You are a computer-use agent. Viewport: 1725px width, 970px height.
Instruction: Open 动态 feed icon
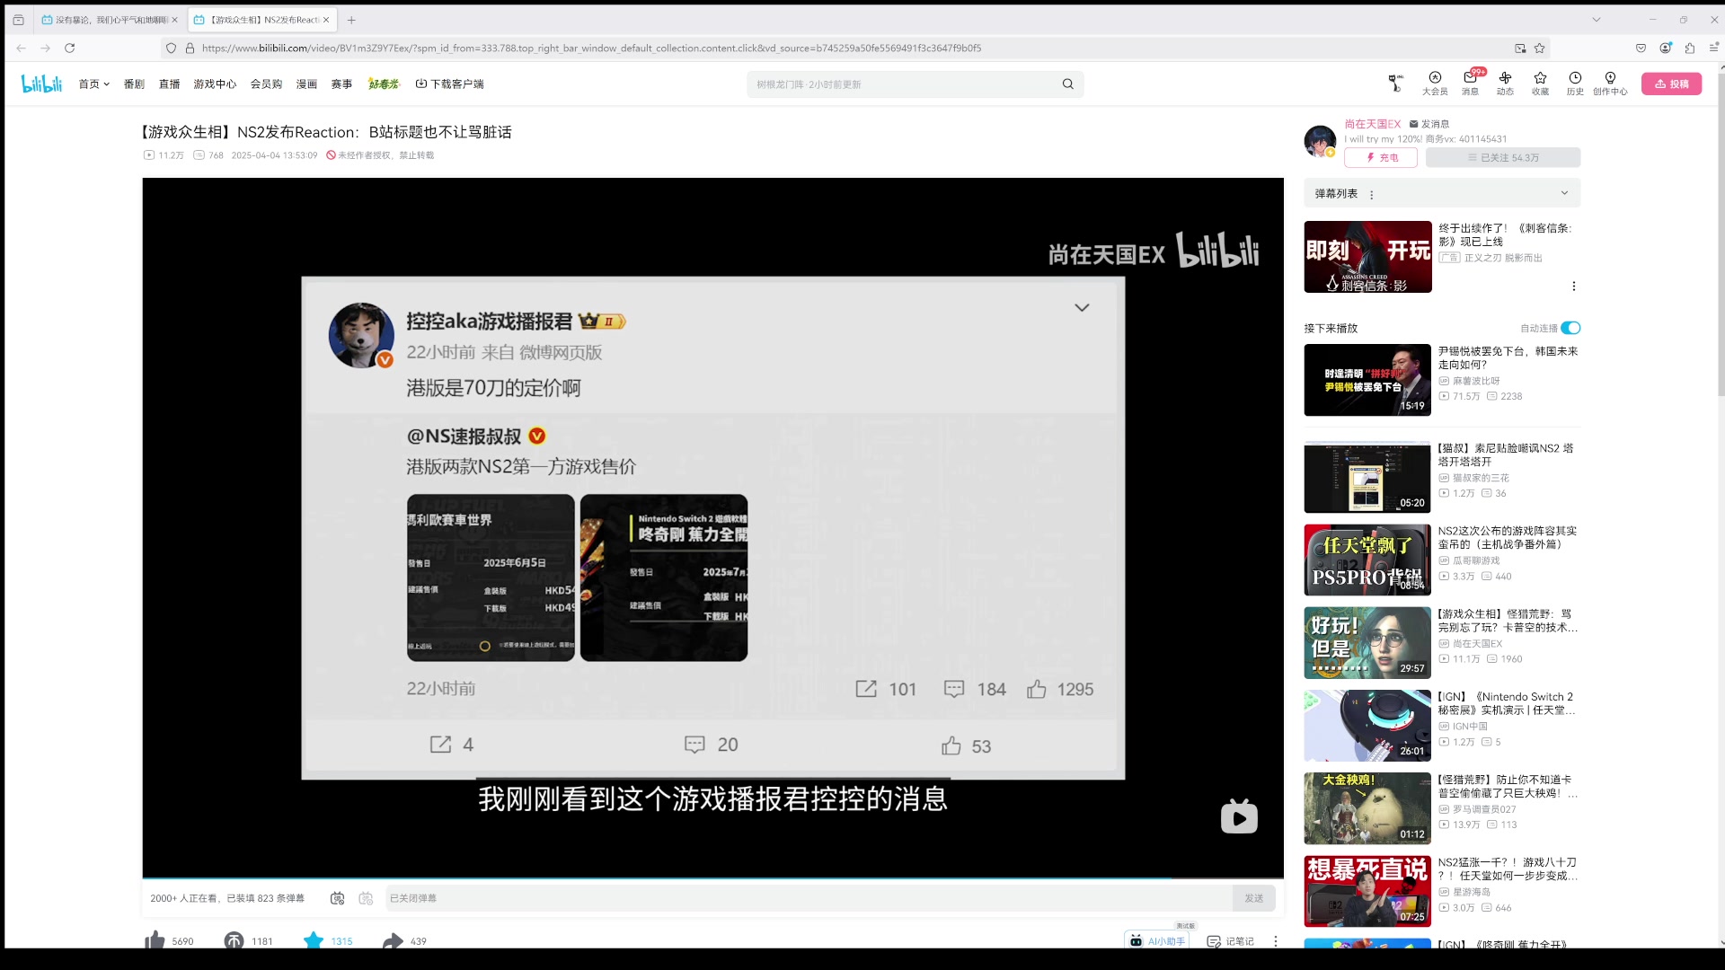point(1505,84)
